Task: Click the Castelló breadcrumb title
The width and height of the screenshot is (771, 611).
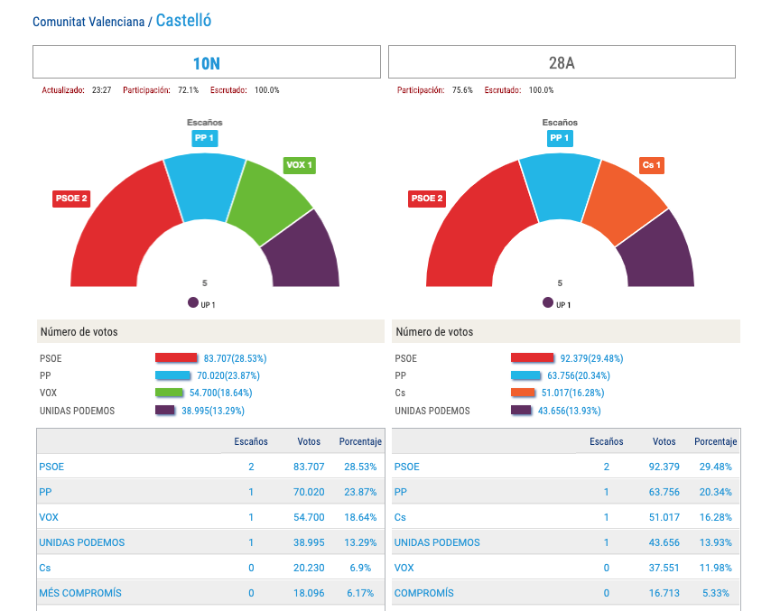Action: point(184,21)
